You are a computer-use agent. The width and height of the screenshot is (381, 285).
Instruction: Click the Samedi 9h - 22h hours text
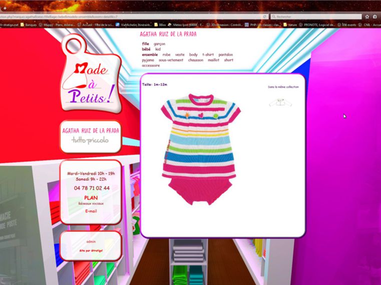(x=91, y=179)
